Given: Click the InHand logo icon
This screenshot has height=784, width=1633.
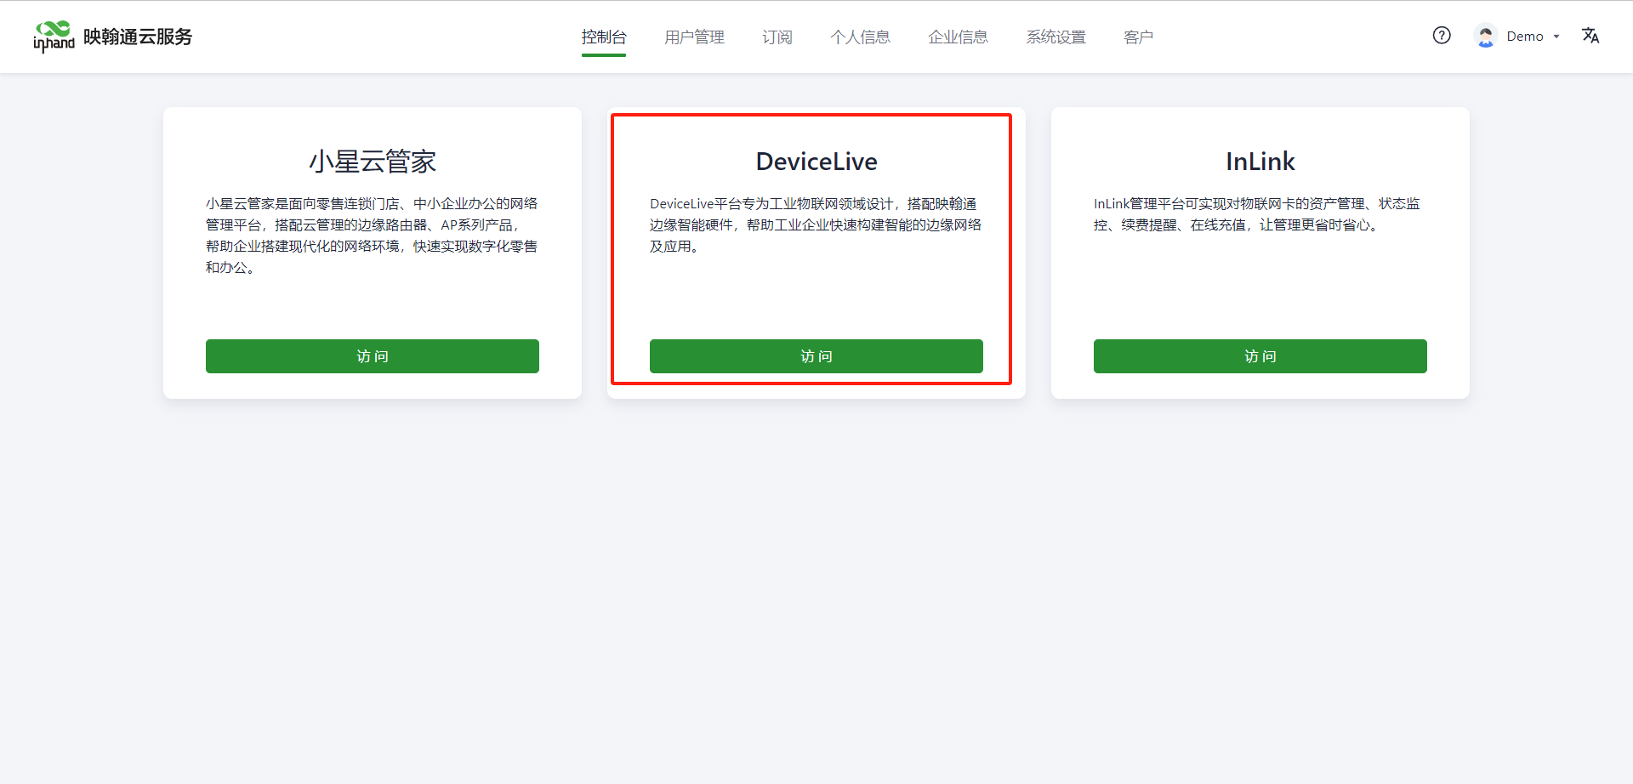Looking at the screenshot, I should point(54,37).
